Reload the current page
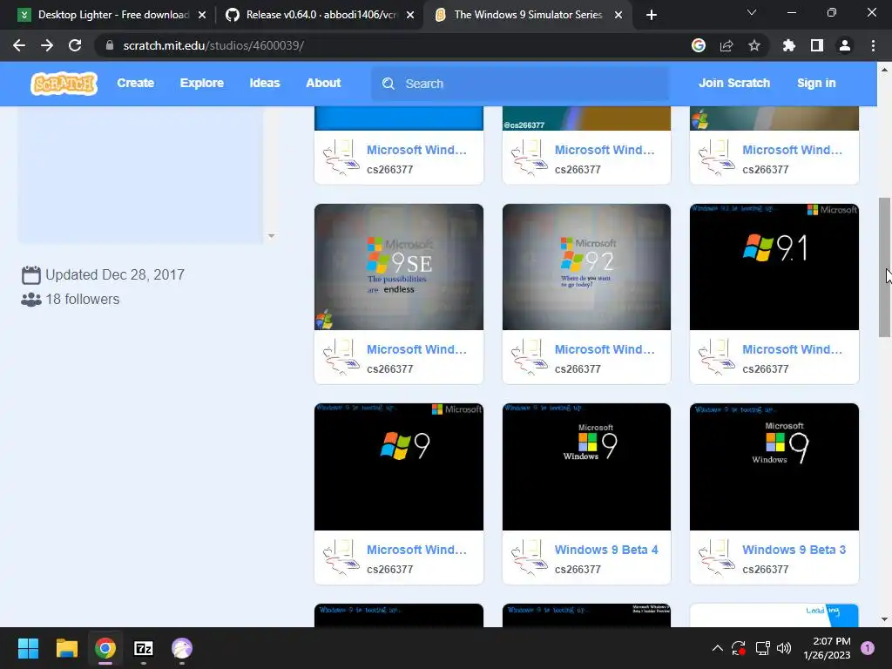892x669 pixels. [x=75, y=45]
